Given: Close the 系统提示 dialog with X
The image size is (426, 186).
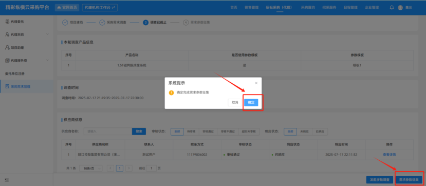Looking at the screenshot, I should pyautogui.click(x=256, y=83).
